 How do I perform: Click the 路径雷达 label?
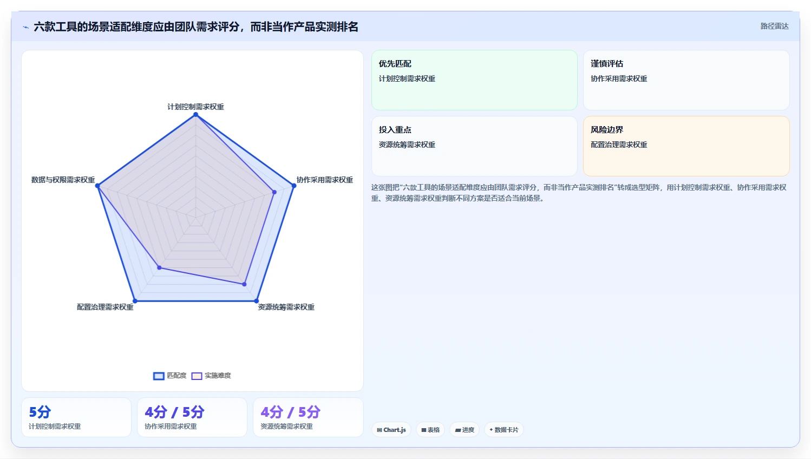click(774, 26)
